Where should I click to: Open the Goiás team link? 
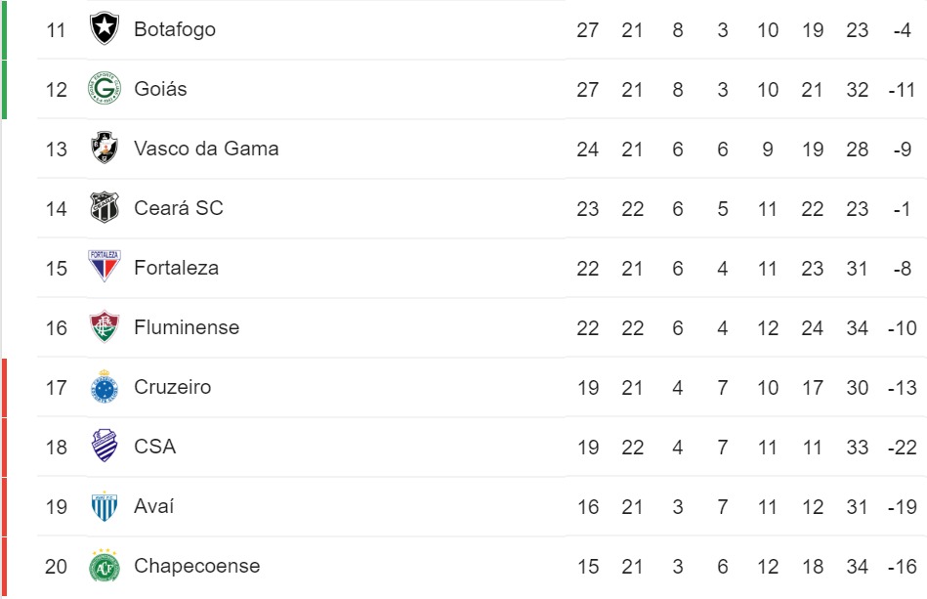[160, 89]
